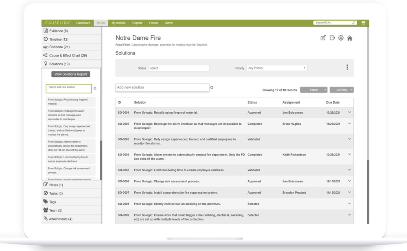This screenshot has width=407, height=251.
Task: Open the People menu item
Action: (x=154, y=23)
